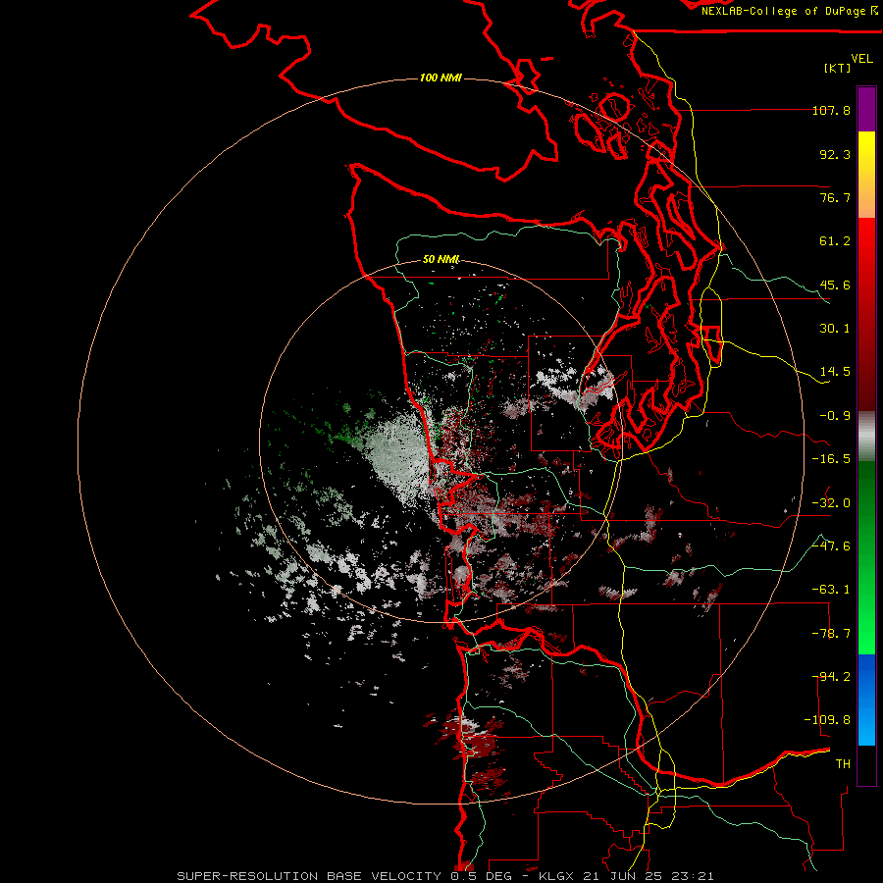Click the gray segment of color bar
This screenshot has width=883, height=883.
coord(866,437)
